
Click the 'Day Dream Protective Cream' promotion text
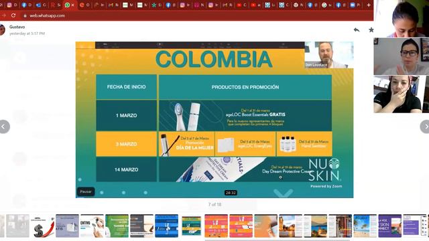pos(287,171)
